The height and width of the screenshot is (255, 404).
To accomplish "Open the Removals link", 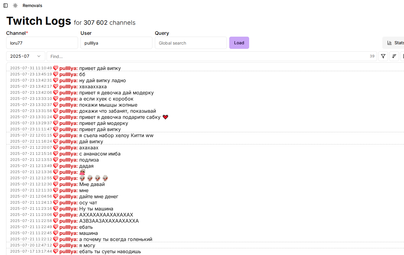I will [32, 5].
